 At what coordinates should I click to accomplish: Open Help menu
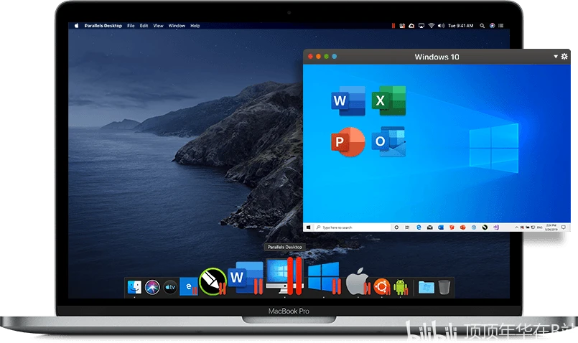(x=195, y=25)
